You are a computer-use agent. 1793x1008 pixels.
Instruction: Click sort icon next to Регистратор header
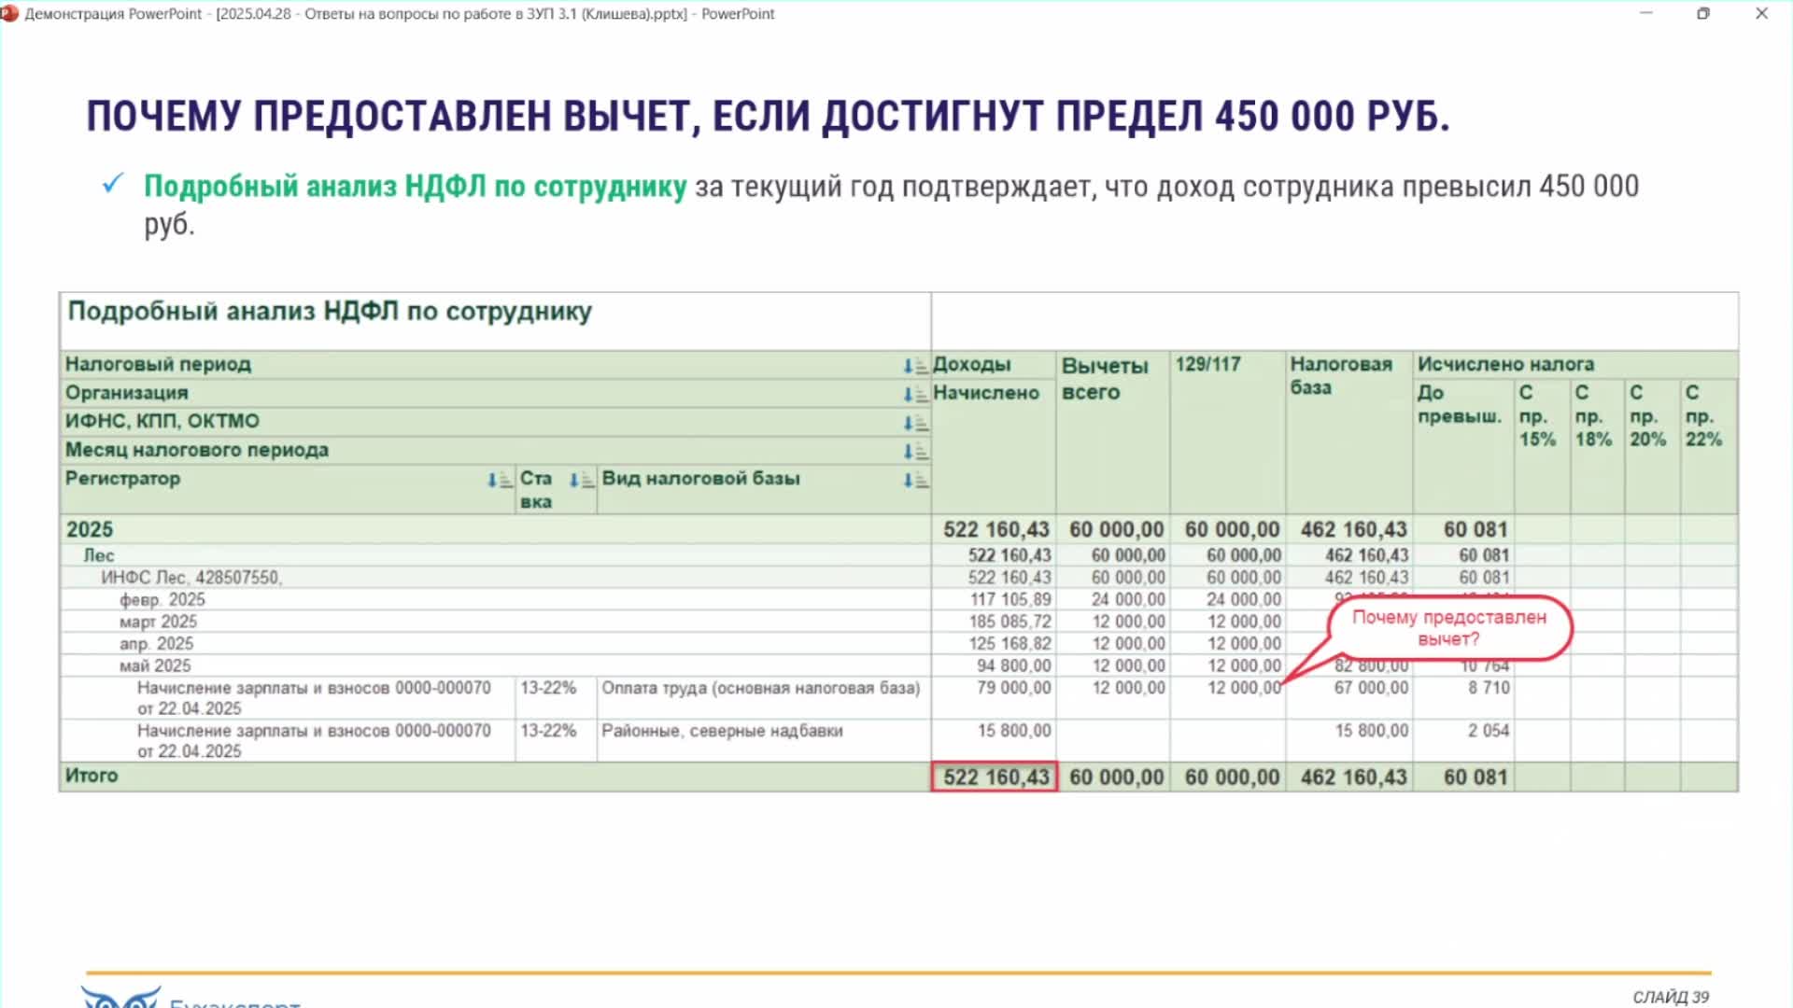[x=499, y=480]
